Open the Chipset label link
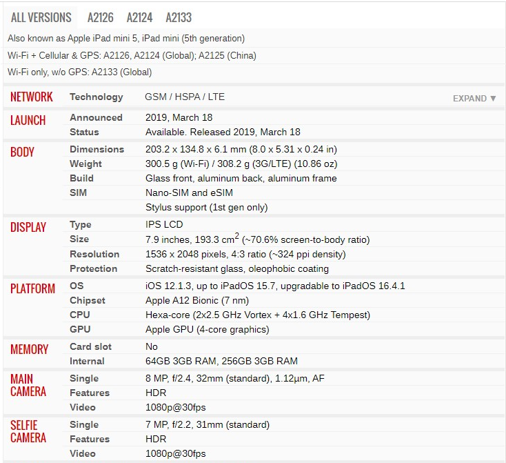Image resolution: width=506 pixels, height=463 pixels. point(87,300)
